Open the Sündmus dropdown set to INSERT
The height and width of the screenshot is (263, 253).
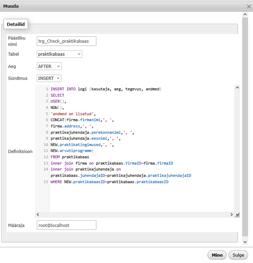click(x=49, y=78)
